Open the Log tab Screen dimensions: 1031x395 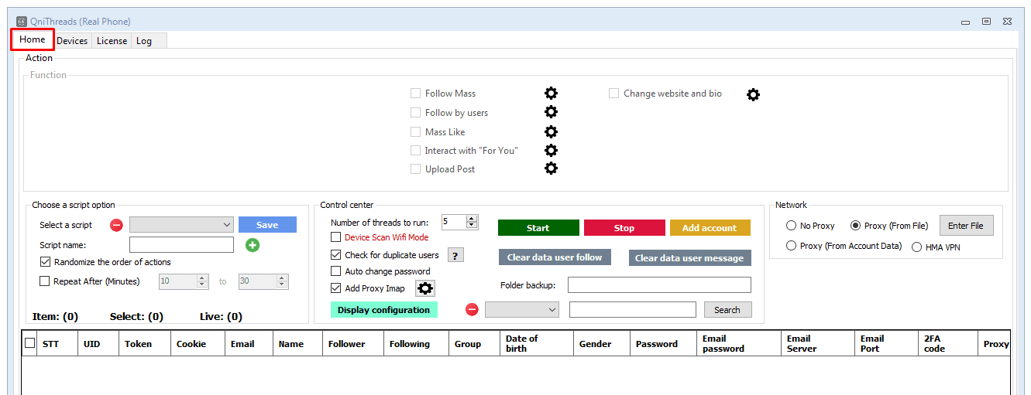(x=144, y=41)
